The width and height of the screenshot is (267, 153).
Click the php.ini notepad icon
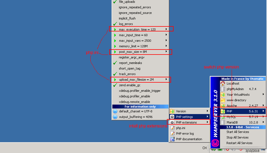coord(172,128)
